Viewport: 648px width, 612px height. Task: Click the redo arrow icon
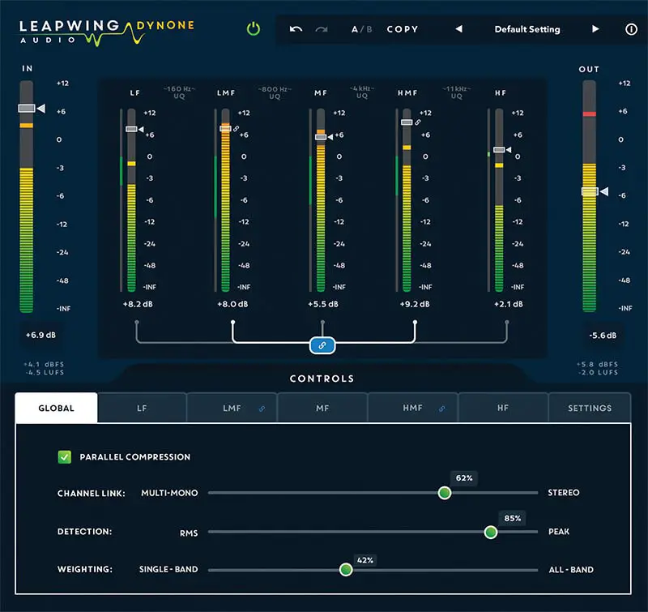pos(322,29)
